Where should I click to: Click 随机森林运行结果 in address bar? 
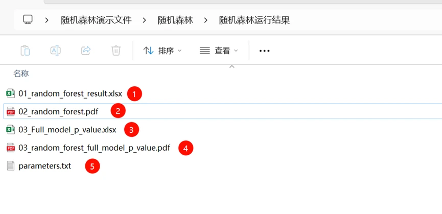[254, 20]
